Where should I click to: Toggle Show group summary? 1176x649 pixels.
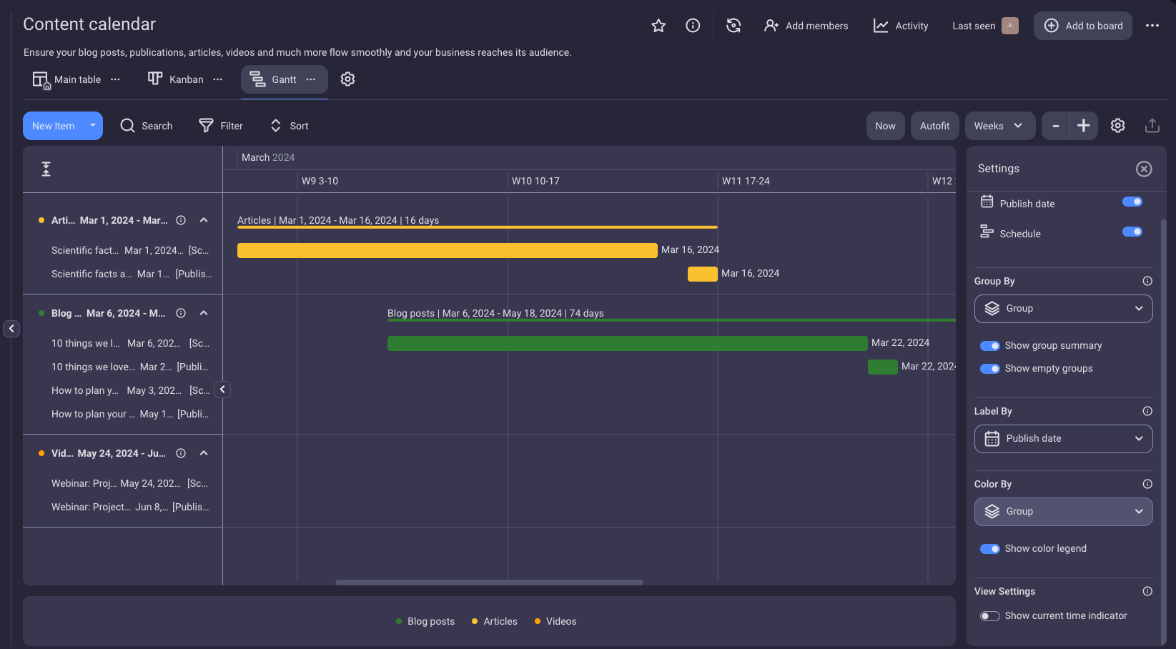click(x=990, y=346)
